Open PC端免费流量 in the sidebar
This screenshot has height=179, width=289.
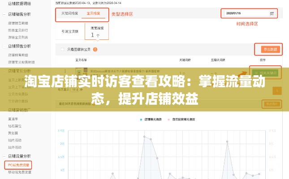[x=19, y=165]
